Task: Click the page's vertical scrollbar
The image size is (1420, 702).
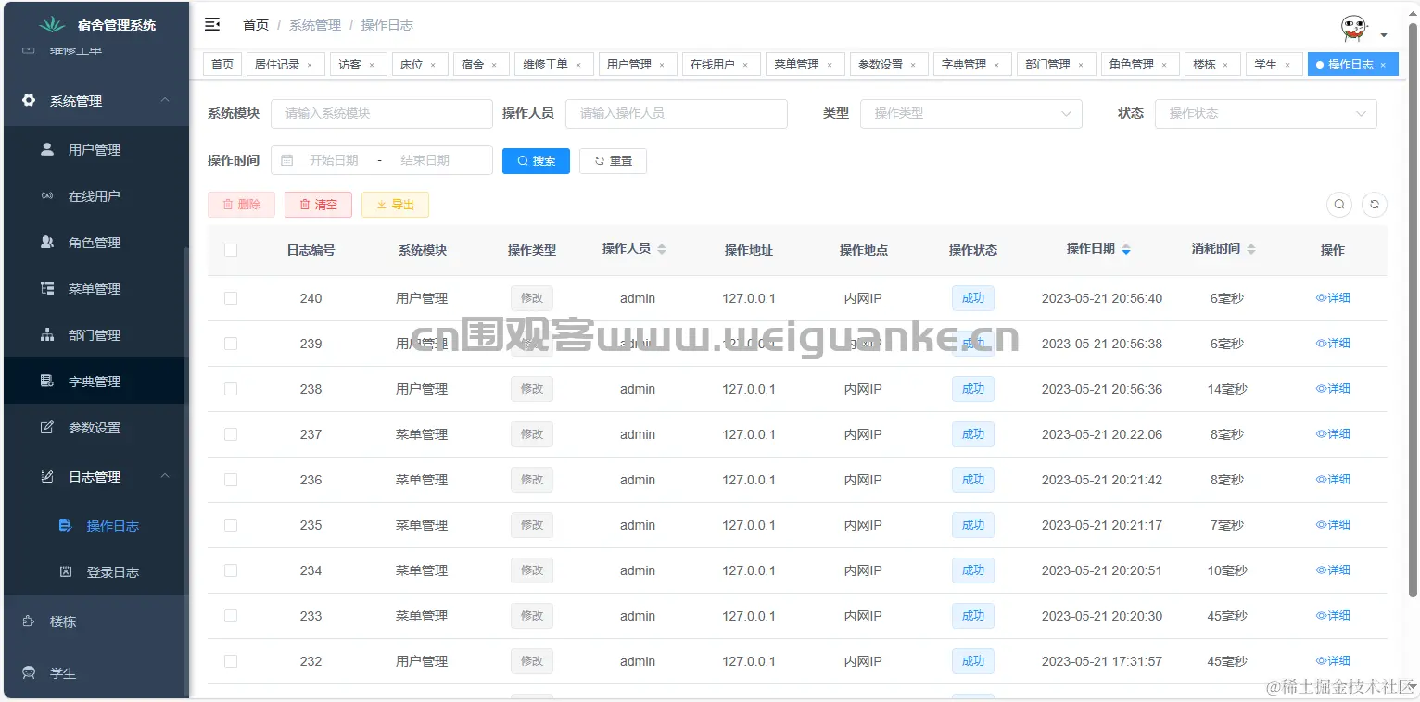Action: pyautogui.click(x=1413, y=310)
